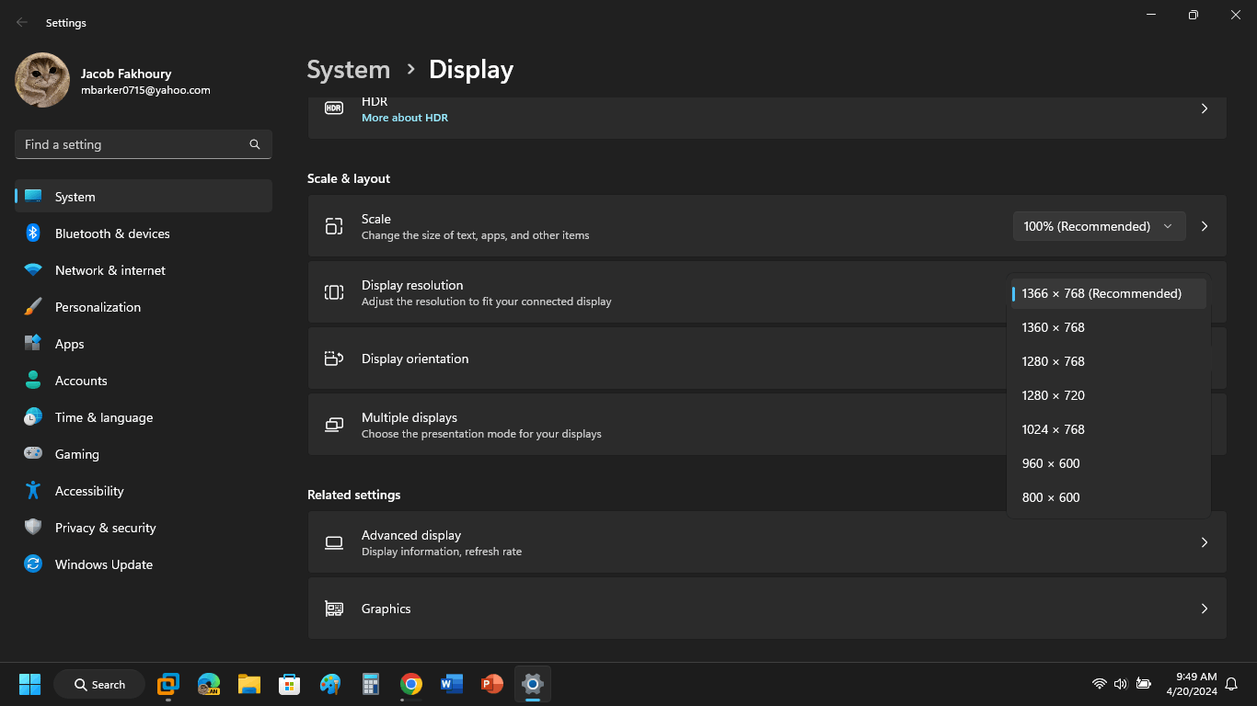Click the back arrow in Settings
This screenshot has width=1257, height=706.
(22, 22)
